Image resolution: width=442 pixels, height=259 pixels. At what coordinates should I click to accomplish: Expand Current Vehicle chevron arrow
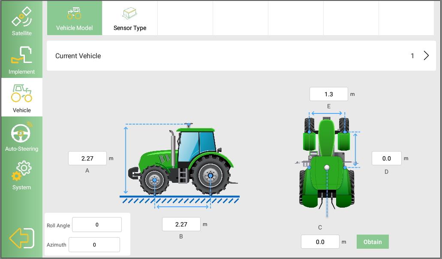click(426, 56)
